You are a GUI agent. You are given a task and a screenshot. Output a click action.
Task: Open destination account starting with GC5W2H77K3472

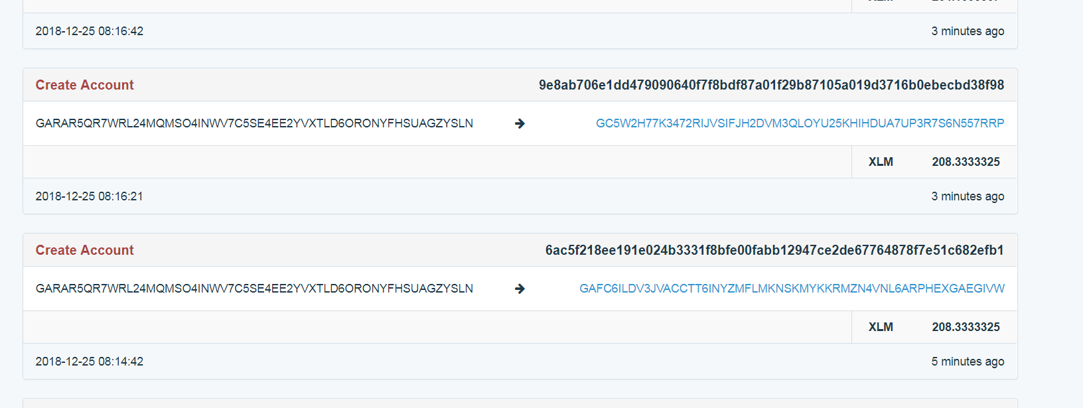(x=800, y=123)
